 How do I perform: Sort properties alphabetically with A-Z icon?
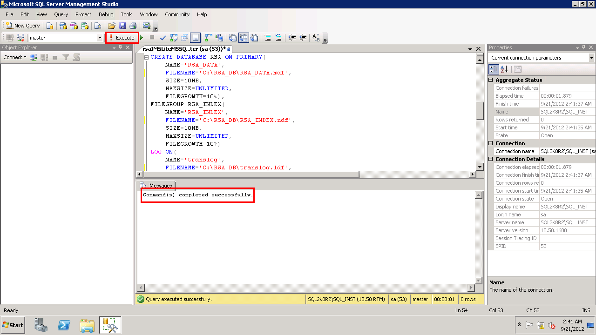click(x=504, y=69)
